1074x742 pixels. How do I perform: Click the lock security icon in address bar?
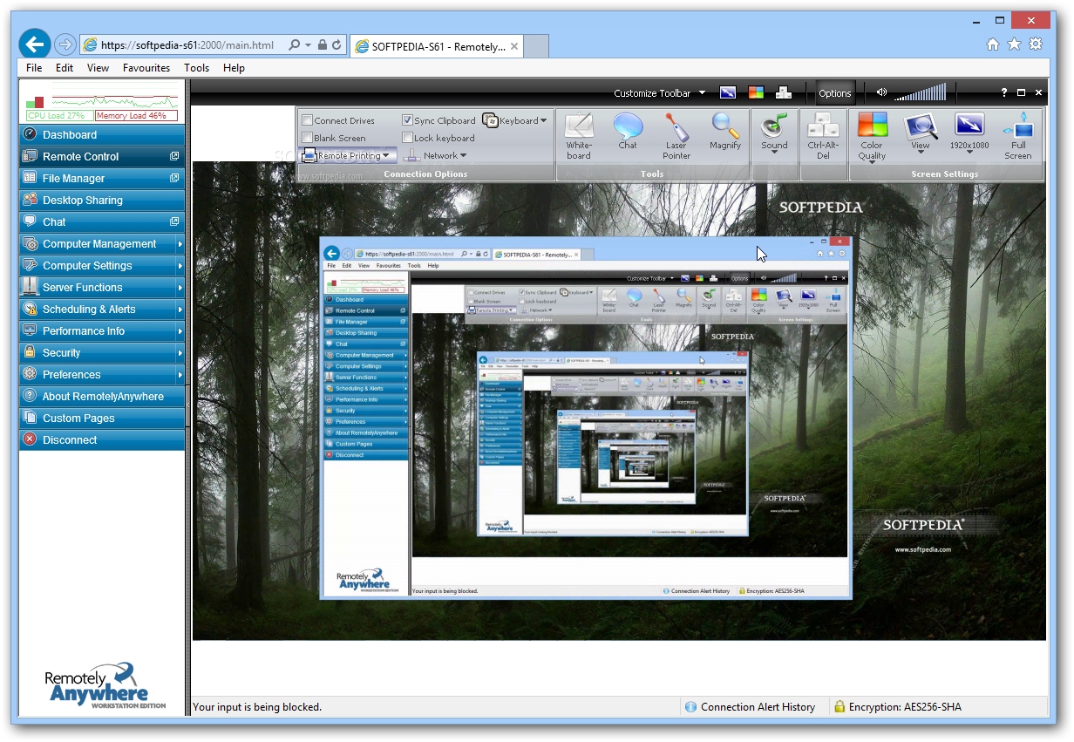pos(323,45)
